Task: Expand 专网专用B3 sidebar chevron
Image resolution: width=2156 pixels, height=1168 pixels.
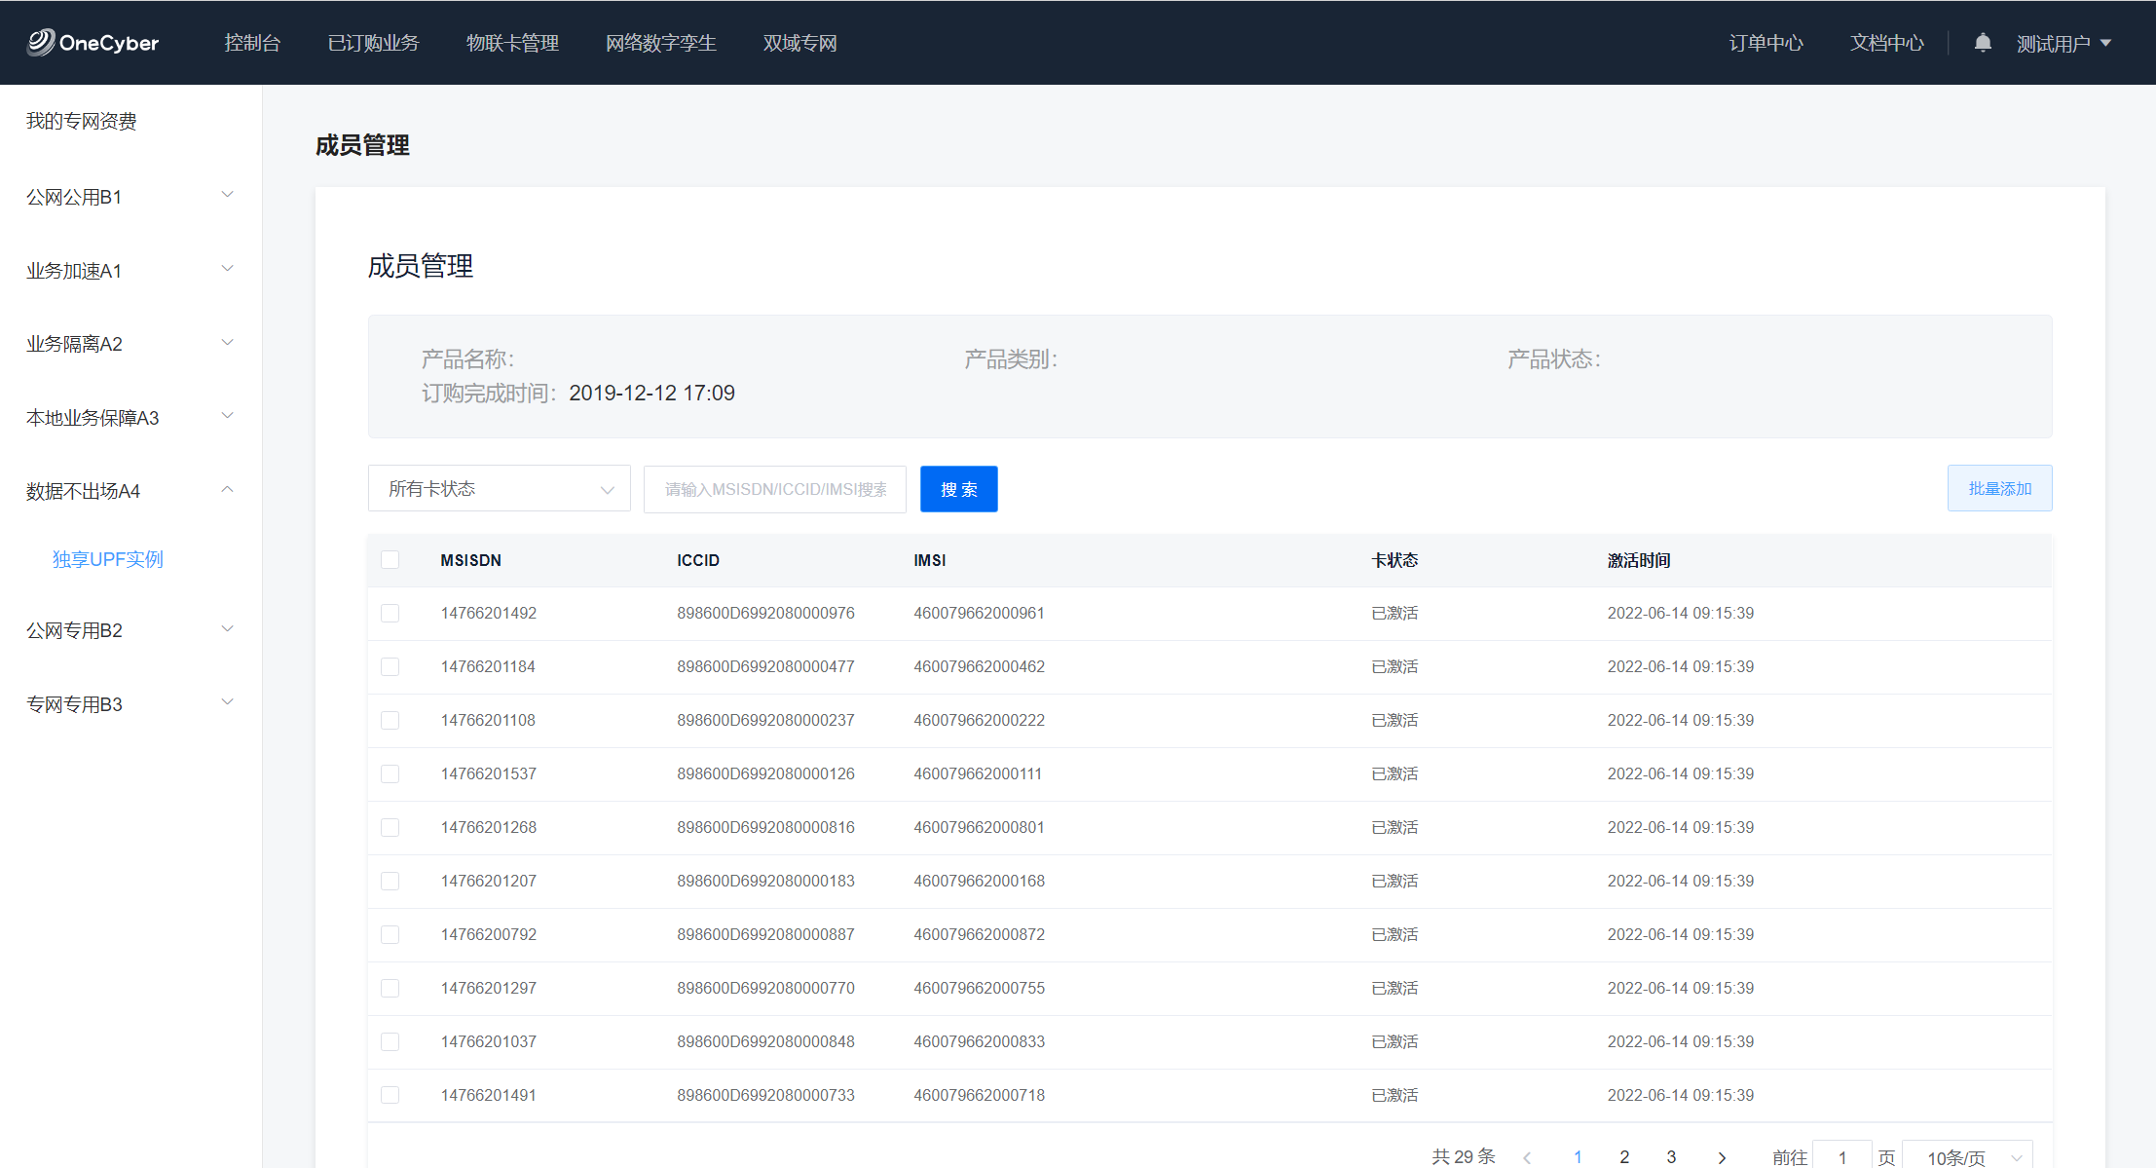Action: tap(227, 702)
